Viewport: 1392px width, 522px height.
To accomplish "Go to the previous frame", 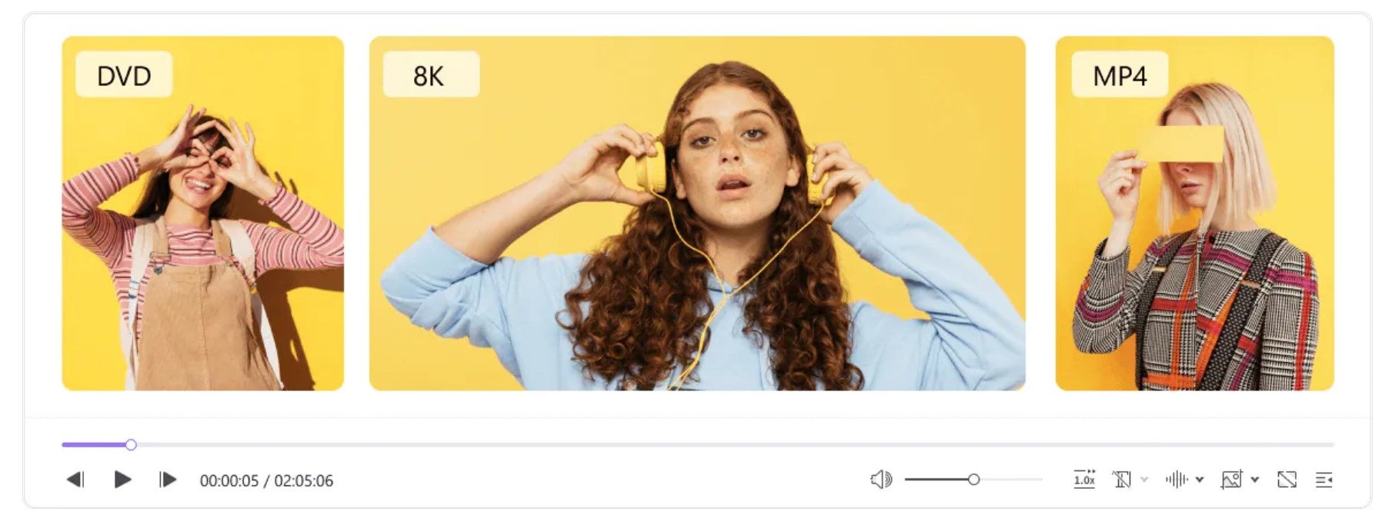I will tap(75, 480).
